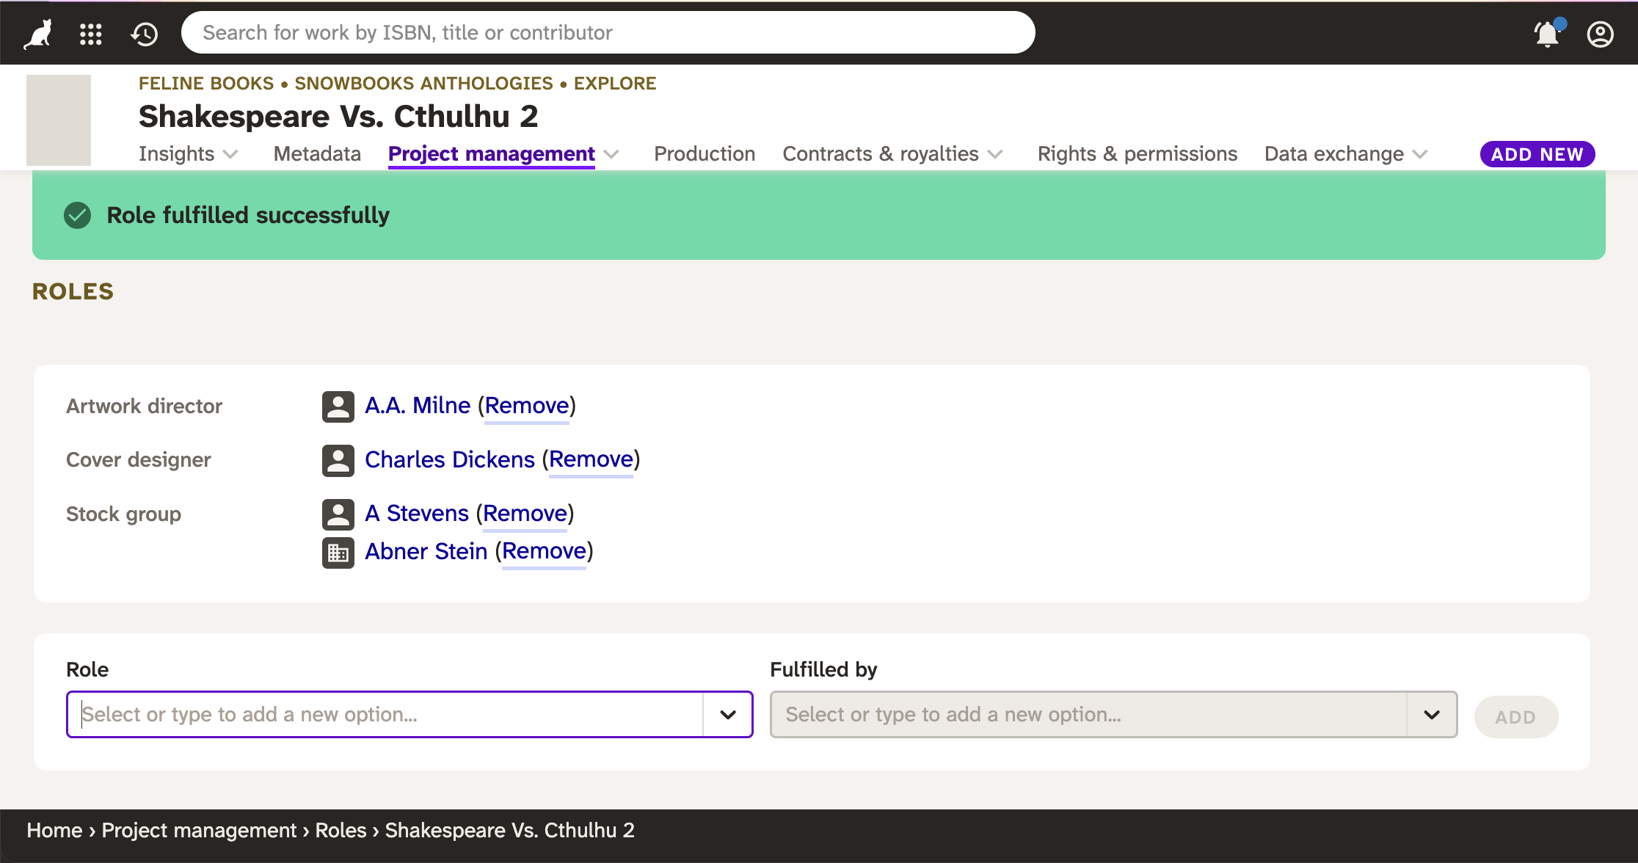Open the Role dropdown arrow
This screenshot has width=1638, height=863.
tap(727, 714)
